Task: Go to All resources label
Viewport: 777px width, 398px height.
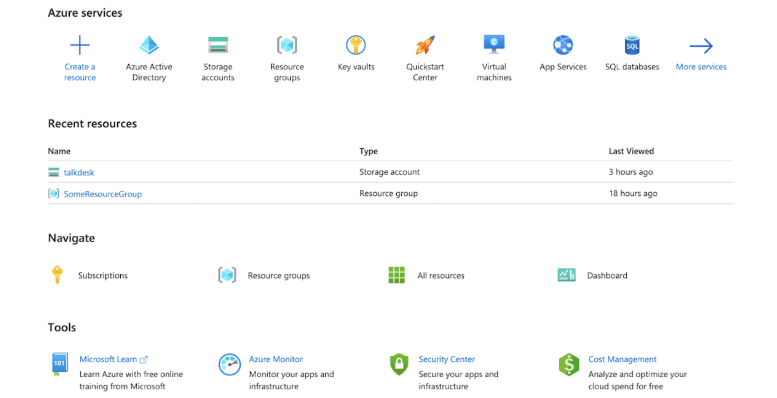Action: 441,275
